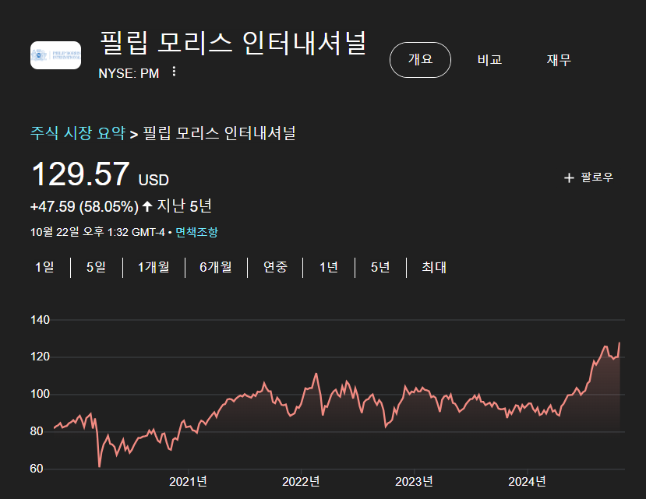Click the 지난 5년 period text
This screenshot has width=646, height=499.
click(x=185, y=206)
